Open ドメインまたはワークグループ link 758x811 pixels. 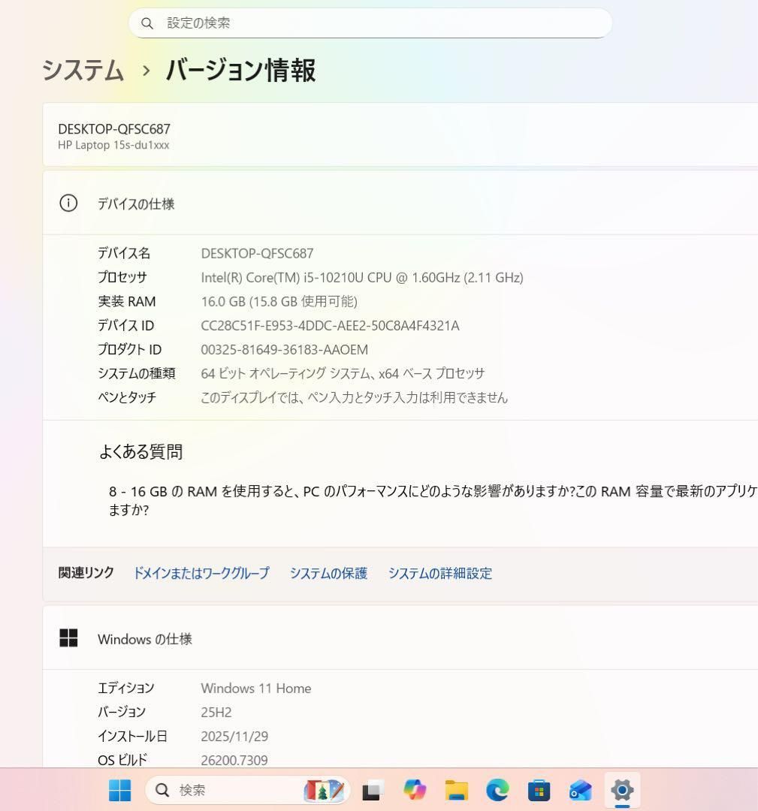201,573
